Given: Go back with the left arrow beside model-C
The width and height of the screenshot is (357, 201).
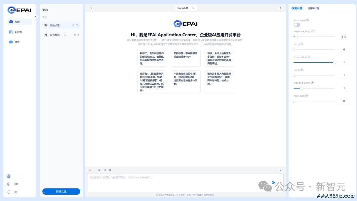Looking at the screenshot, I should (91, 8).
